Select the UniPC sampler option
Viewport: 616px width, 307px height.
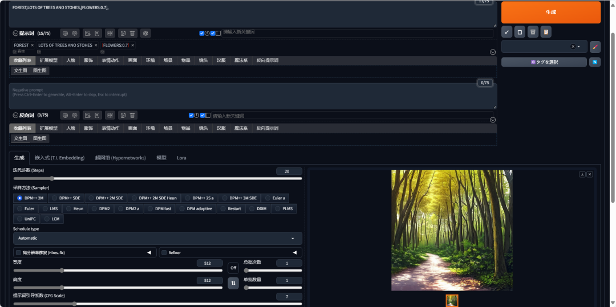27,219
